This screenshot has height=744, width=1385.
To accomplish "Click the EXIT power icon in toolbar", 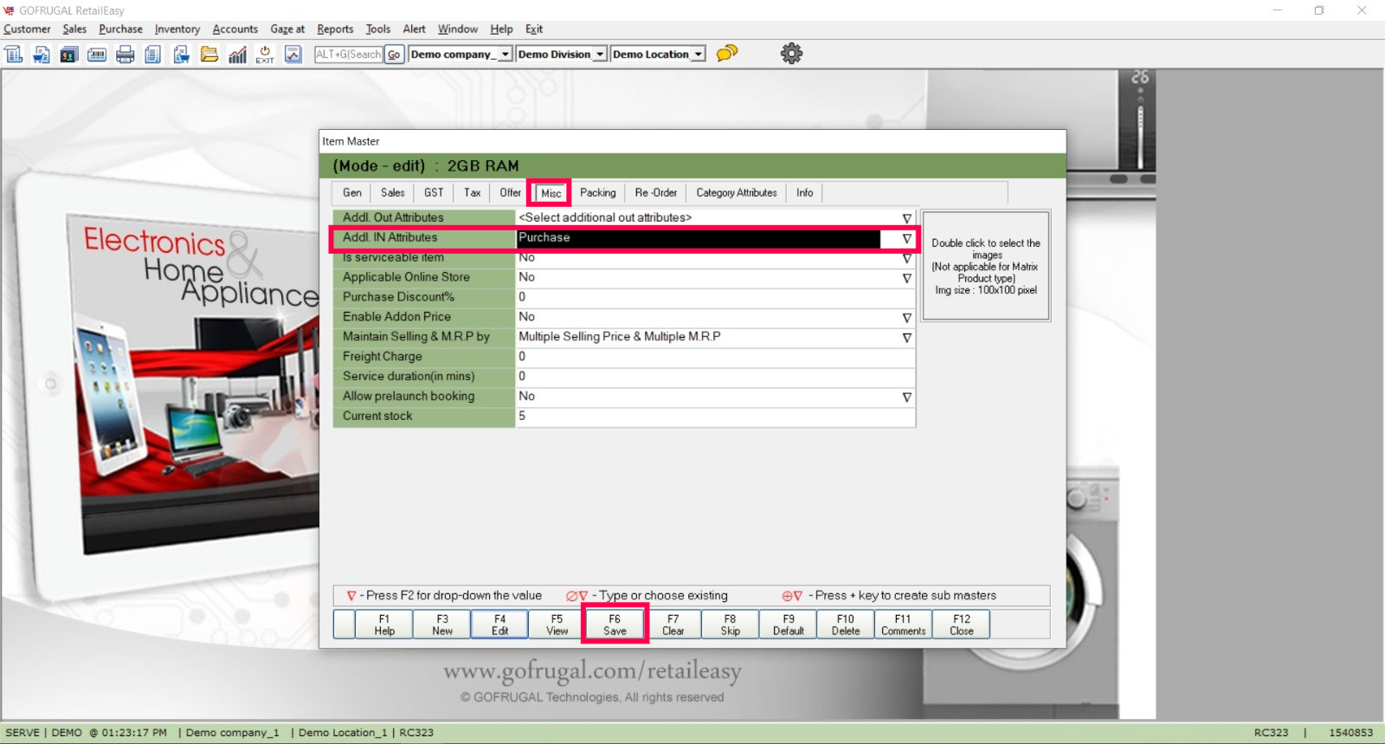I will [265, 55].
